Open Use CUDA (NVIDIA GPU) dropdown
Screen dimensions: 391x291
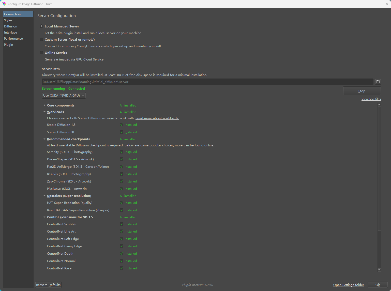coord(64,95)
